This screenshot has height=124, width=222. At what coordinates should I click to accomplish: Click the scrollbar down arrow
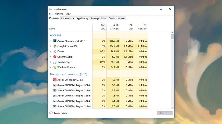(172, 107)
